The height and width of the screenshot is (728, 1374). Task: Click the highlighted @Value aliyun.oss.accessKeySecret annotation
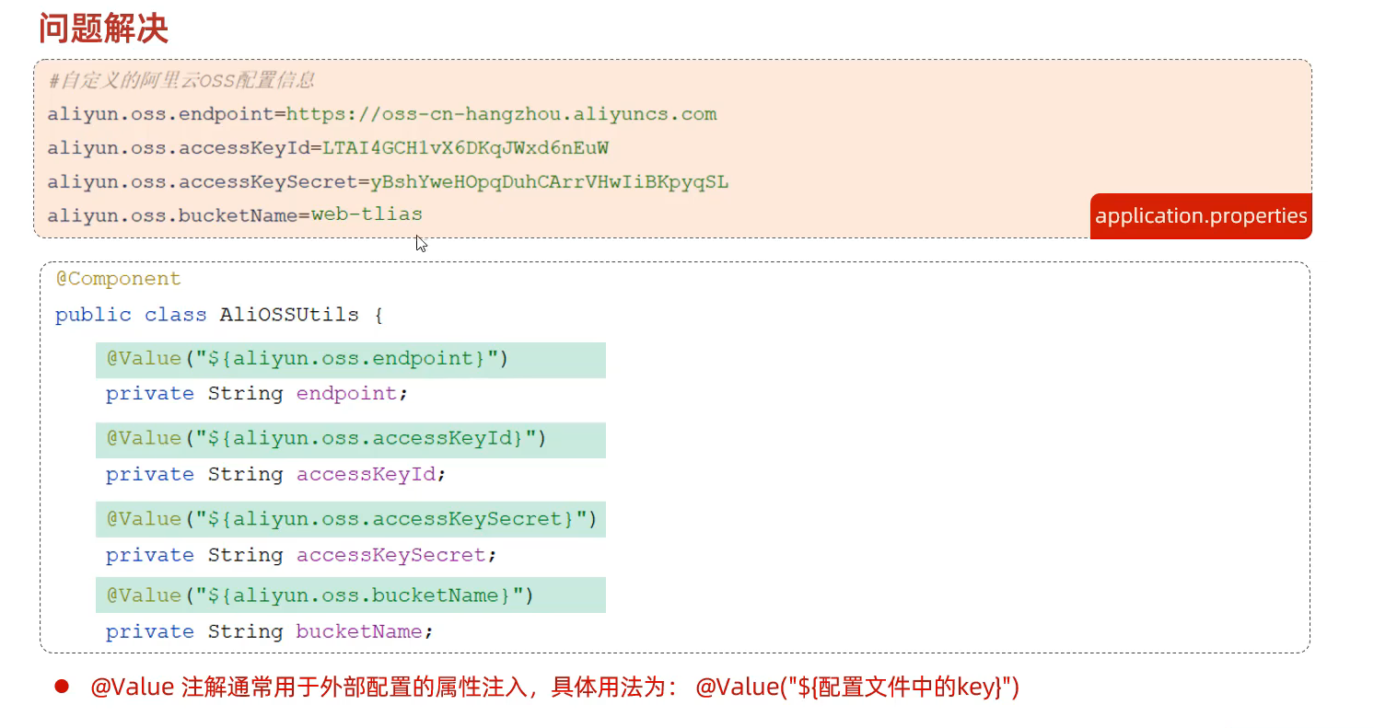tap(350, 519)
